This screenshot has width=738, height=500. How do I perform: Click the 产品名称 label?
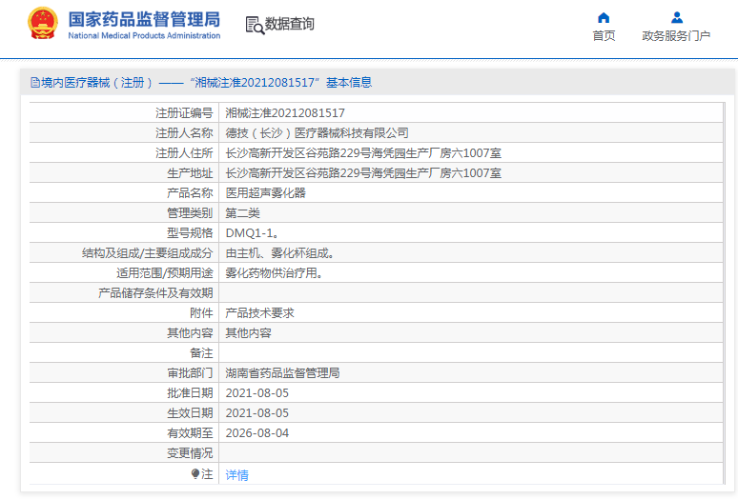point(190,193)
